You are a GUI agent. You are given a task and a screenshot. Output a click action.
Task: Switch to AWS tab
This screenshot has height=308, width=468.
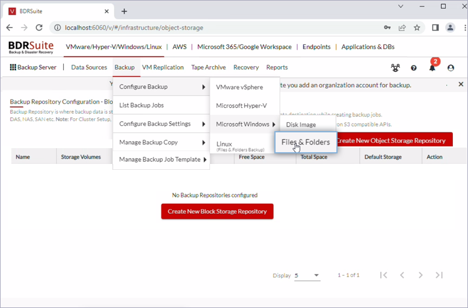(180, 47)
